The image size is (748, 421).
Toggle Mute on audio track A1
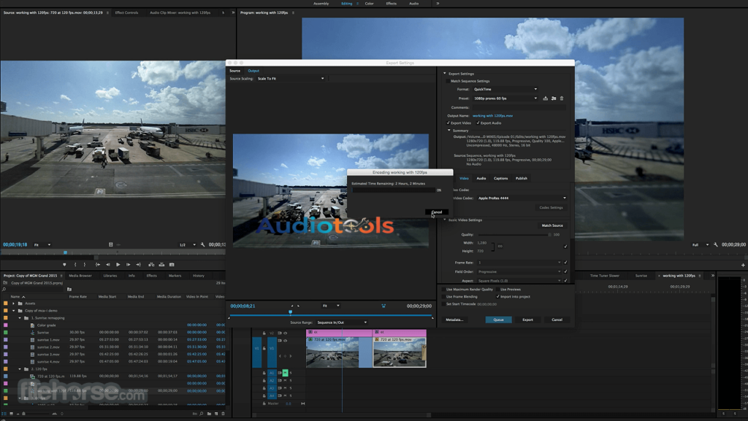285,372
